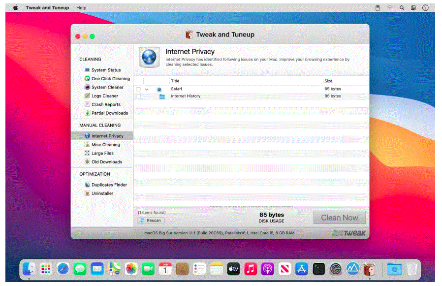This screenshot has width=442, height=286.
Task: Open the Large Files section
Action: (99, 153)
